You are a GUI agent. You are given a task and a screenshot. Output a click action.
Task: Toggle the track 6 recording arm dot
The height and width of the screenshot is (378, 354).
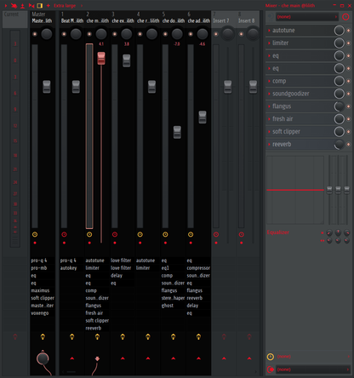click(x=191, y=243)
